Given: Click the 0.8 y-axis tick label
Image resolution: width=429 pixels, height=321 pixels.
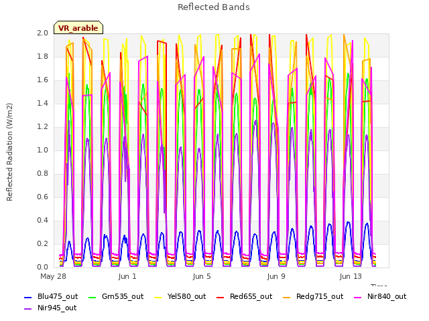Looking at the screenshot, I should 42,174.
